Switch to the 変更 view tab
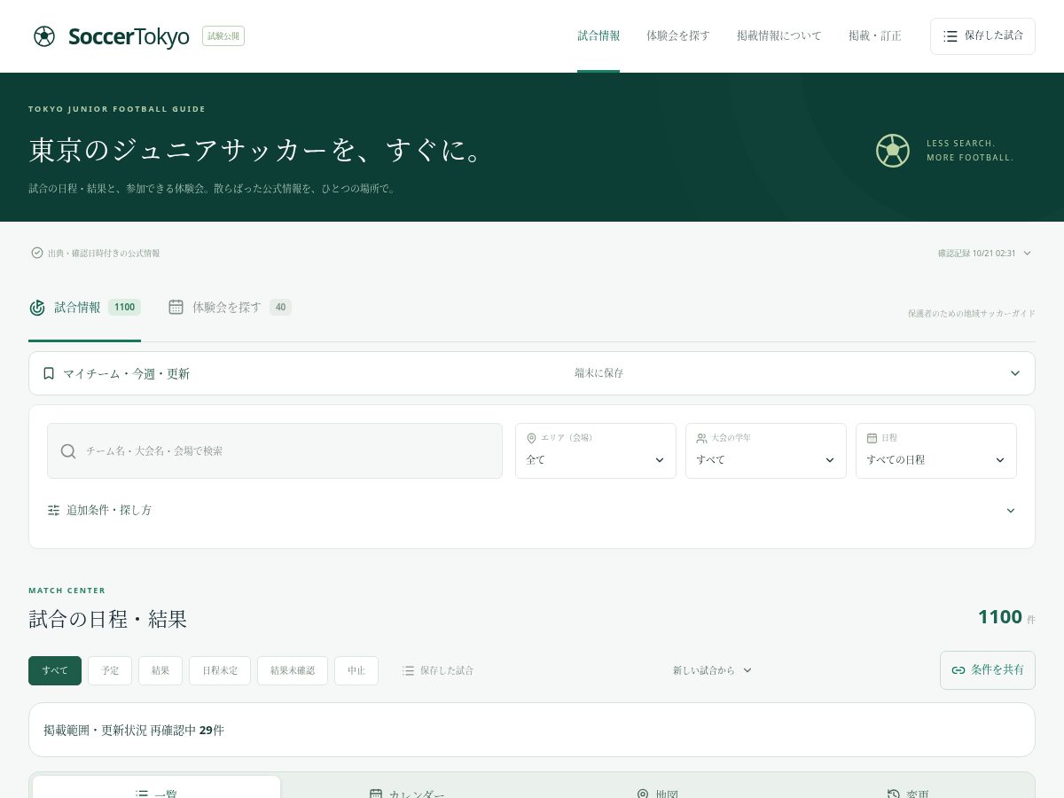This screenshot has width=1064, height=798. point(908,787)
